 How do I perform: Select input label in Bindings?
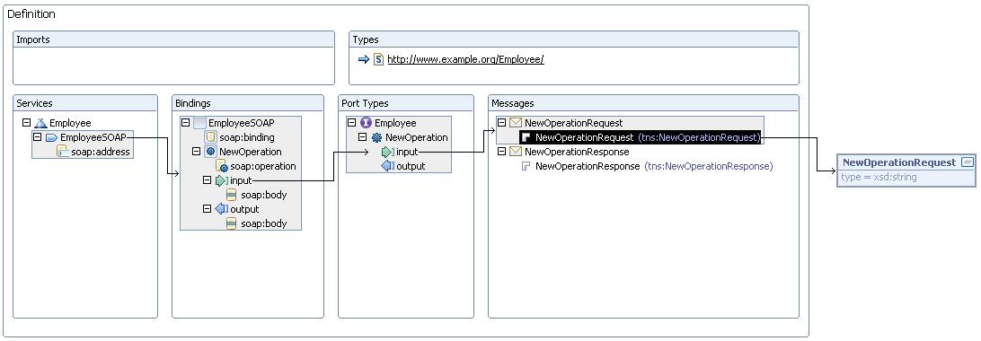click(x=241, y=180)
